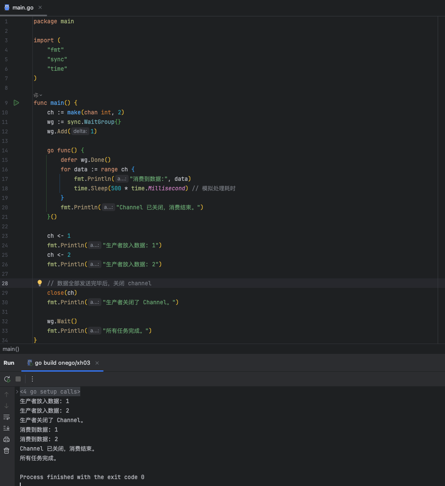Run main function from gutter icon
This screenshot has width=445, height=486.
pyautogui.click(x=16, y=103)
